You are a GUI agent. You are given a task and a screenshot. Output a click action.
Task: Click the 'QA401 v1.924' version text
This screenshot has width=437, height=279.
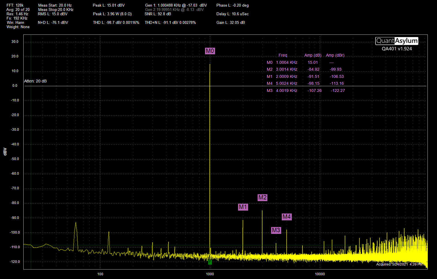(x=397, y=49)
